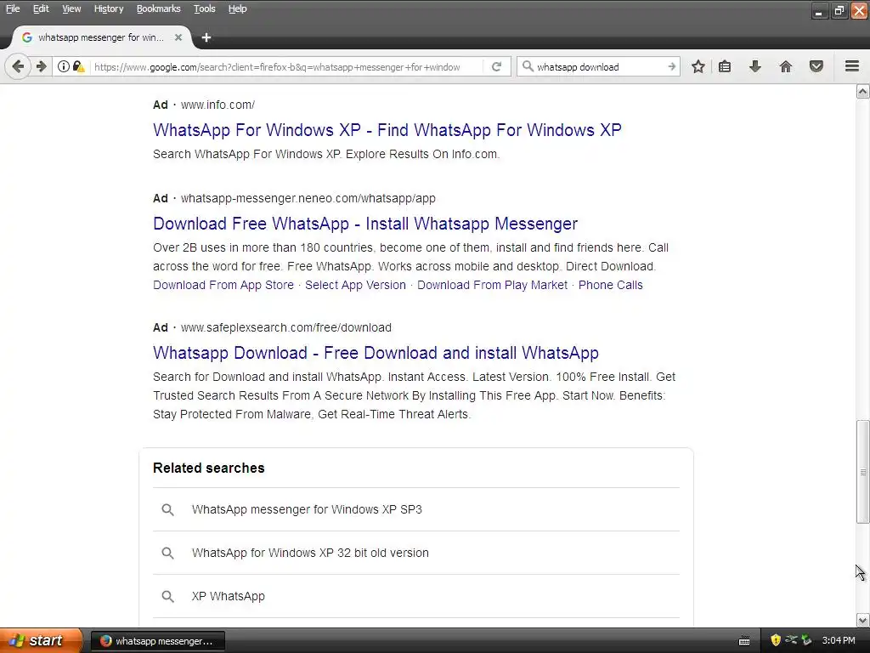Viewport: 870px width, 653px height.
Task: Close the whatsapp messenger tab
Action: (178, 37)
